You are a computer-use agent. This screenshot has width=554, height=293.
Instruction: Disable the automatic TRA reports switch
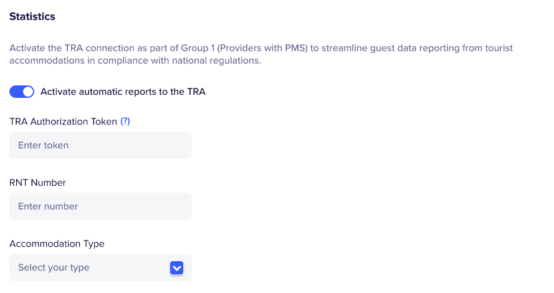point(22,92)
